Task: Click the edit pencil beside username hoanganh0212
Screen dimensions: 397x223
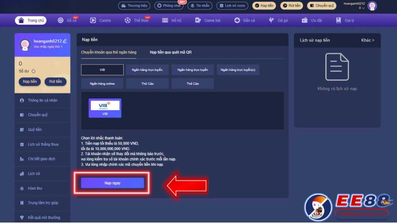Action: 65,40
